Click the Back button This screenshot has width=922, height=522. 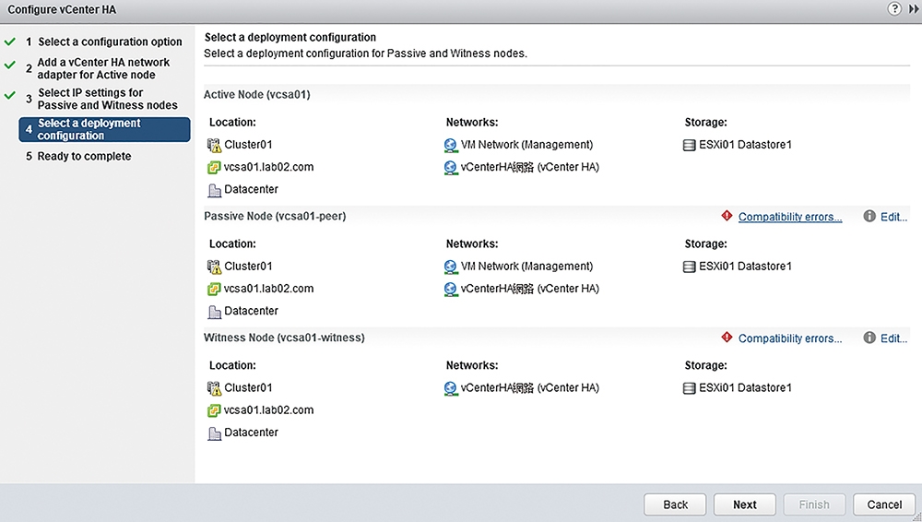[x=675, y=504]
